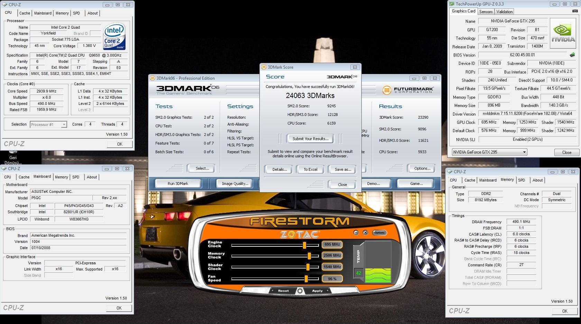Open Details in 3DMark Score dialog
Viewport: 581px width, 324px height.
pos(279,169)
